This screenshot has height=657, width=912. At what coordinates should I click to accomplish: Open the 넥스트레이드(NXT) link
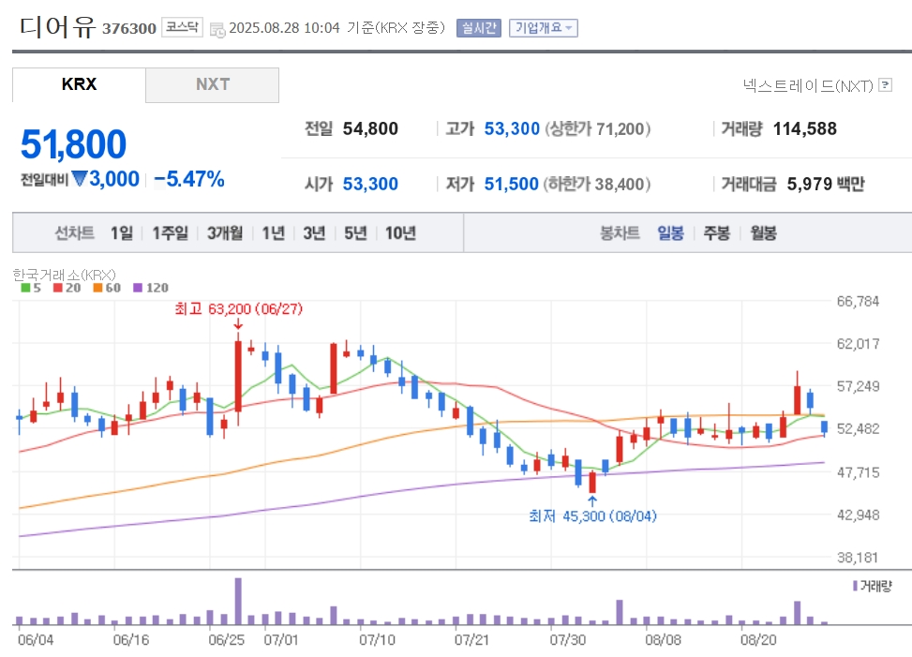809,85
